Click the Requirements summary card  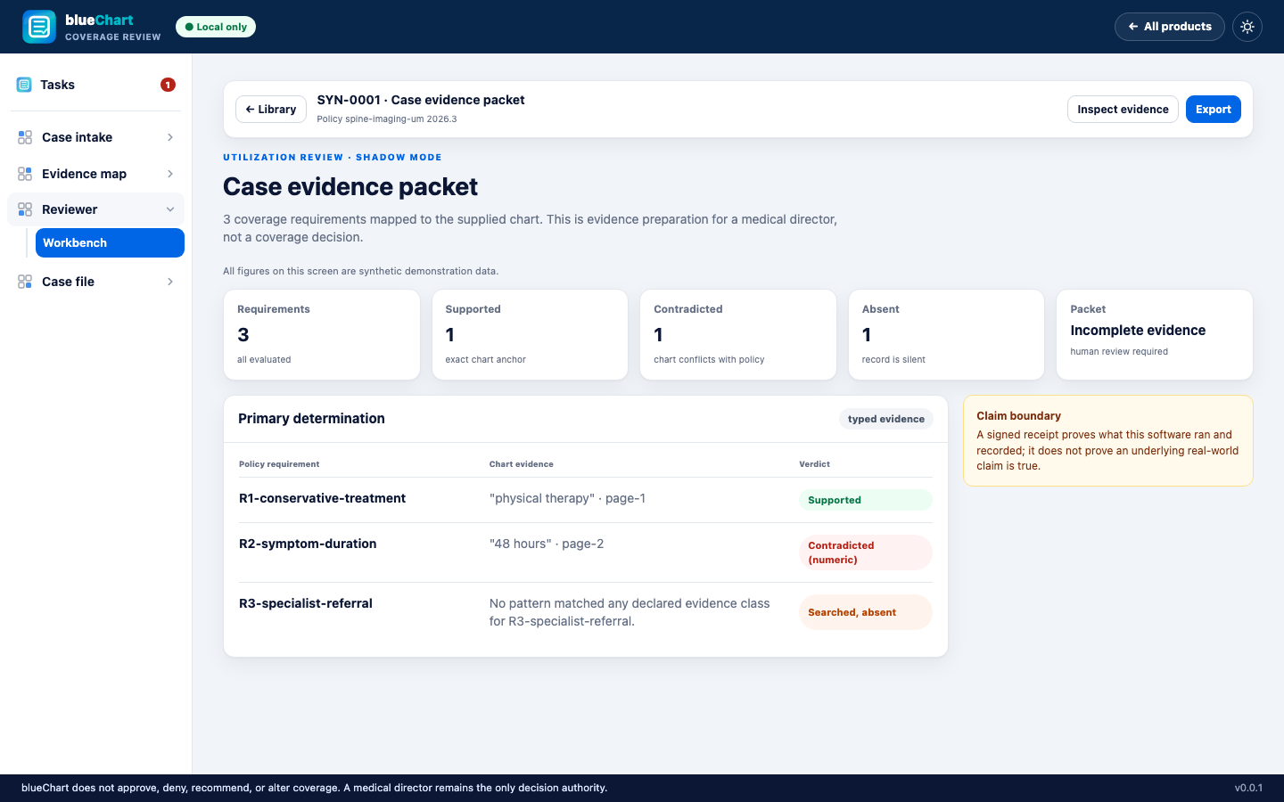pyautogui.click(x=322, y=335)
